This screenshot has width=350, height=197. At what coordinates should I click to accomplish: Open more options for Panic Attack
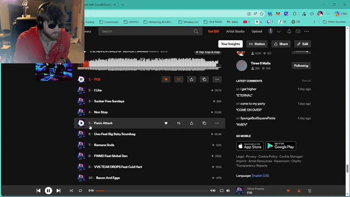tap(217, 123)
